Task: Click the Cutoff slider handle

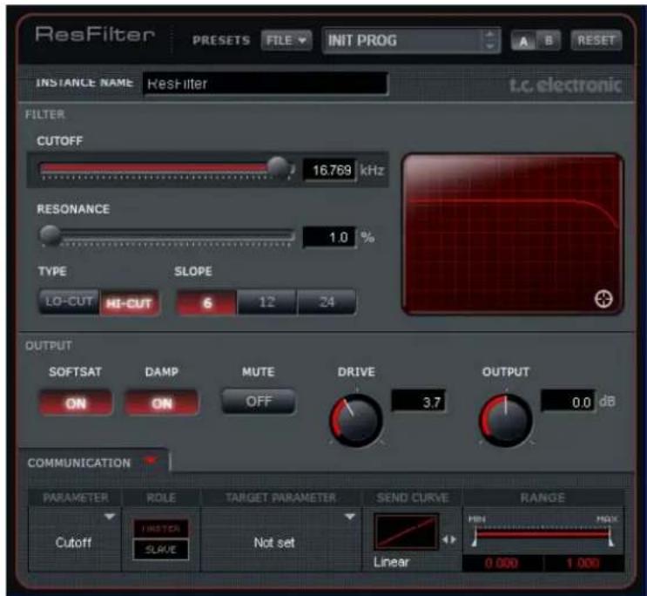Action: pyautogui.click(x=278, y=167)
